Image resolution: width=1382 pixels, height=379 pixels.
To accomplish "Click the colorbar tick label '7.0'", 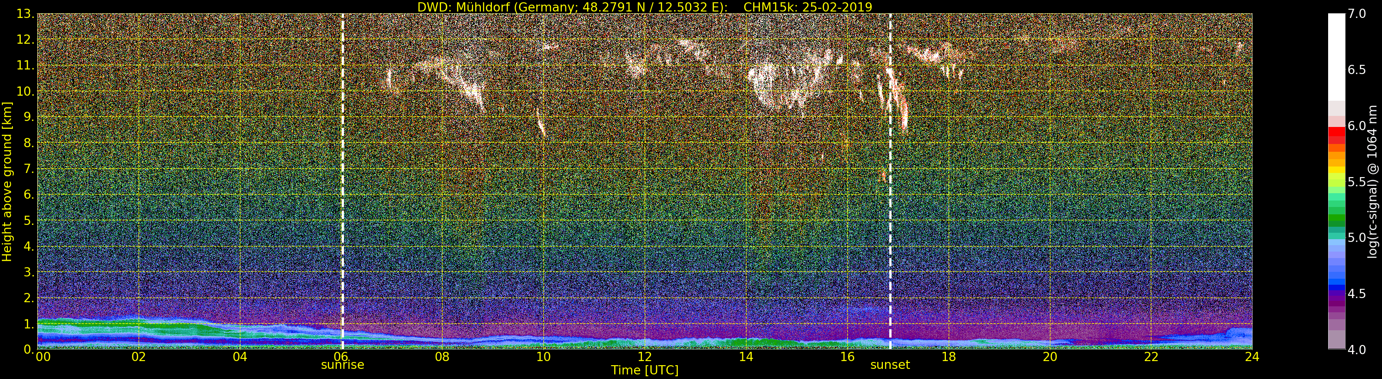I will (1357, 13).
